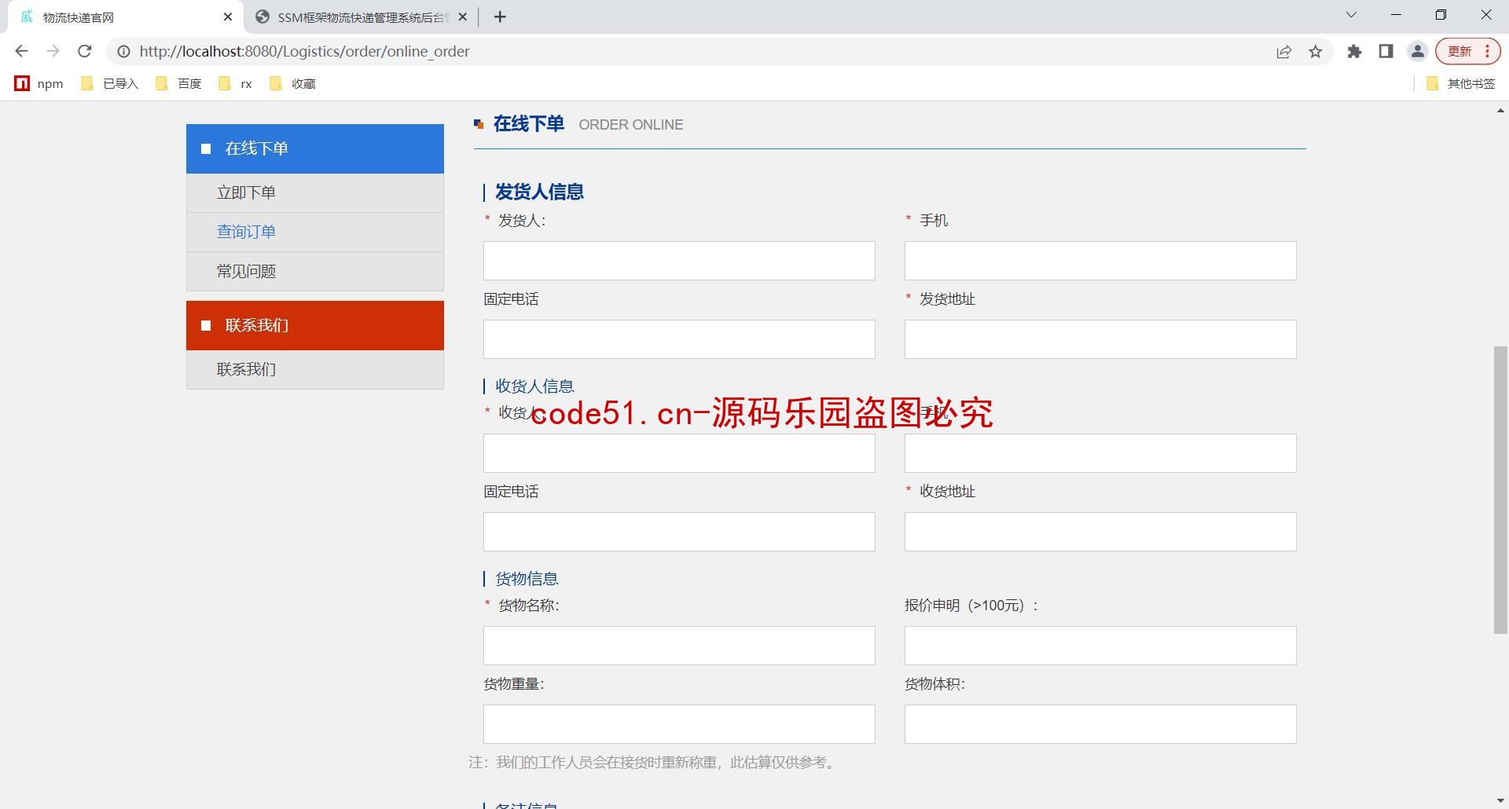Image resolution: width=1509 pixels, height=809 pixels.
Task: Open the tab search dropdown arrow
Action: coord(1351,15)
